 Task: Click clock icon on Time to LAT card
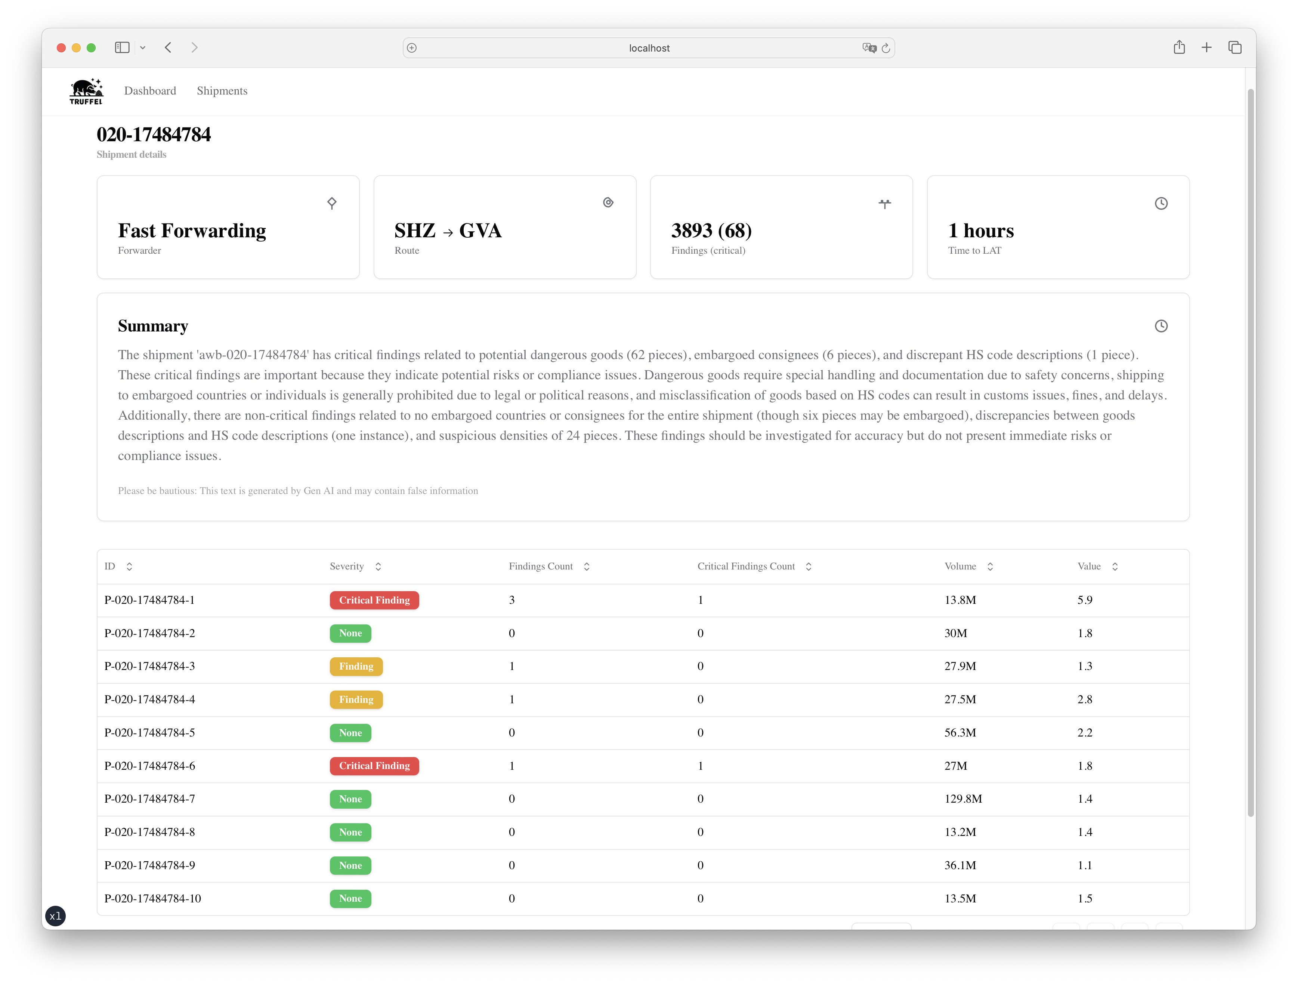point(1161,203)
